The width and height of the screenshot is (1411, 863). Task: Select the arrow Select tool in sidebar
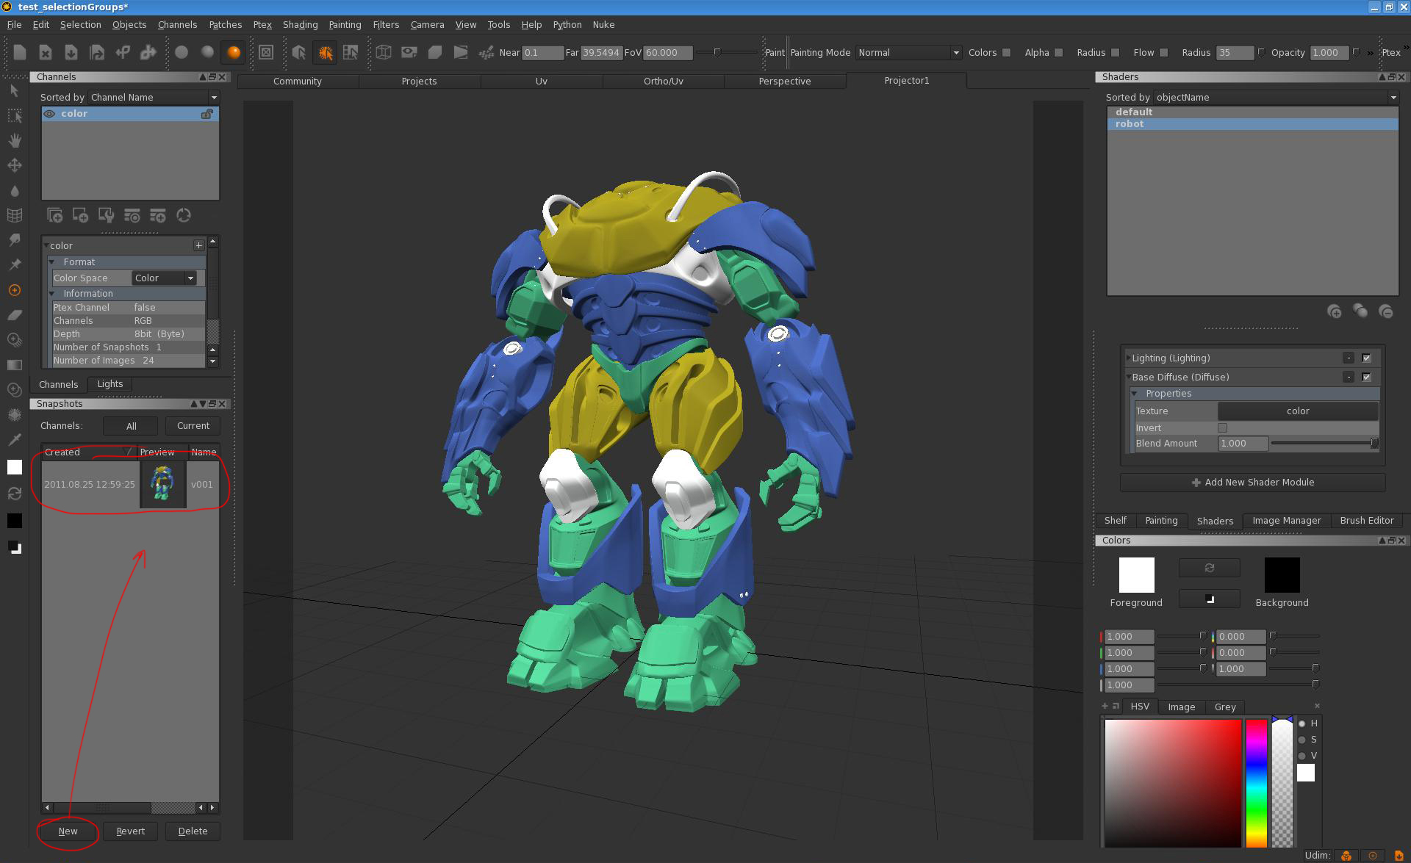tap(14, 90)
